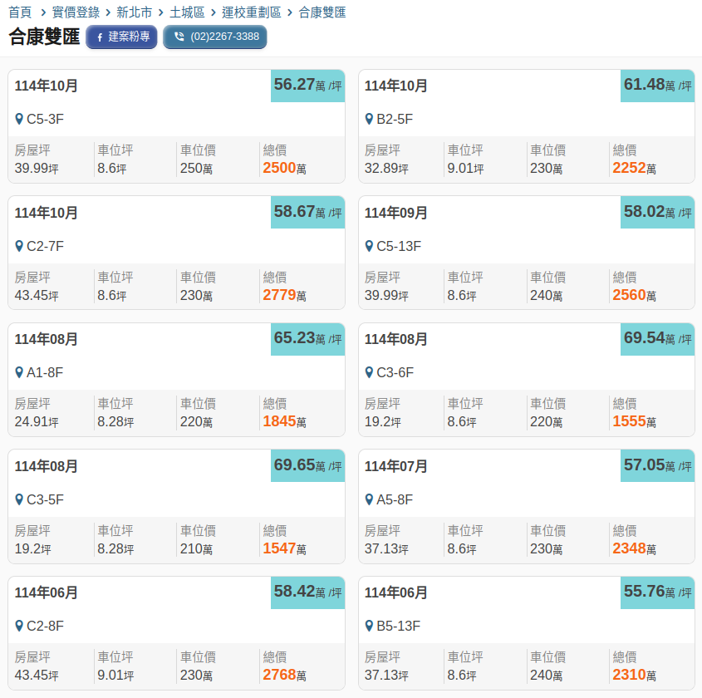
Task: Click the 1555萬 total price
Action: (634, 421)
